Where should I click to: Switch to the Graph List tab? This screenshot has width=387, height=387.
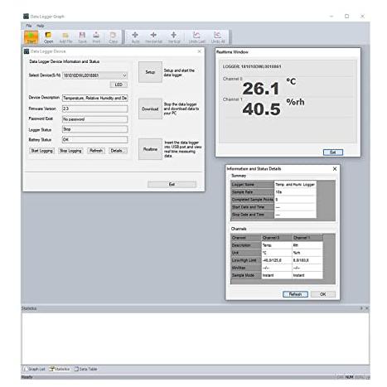[x=34, y=369]
